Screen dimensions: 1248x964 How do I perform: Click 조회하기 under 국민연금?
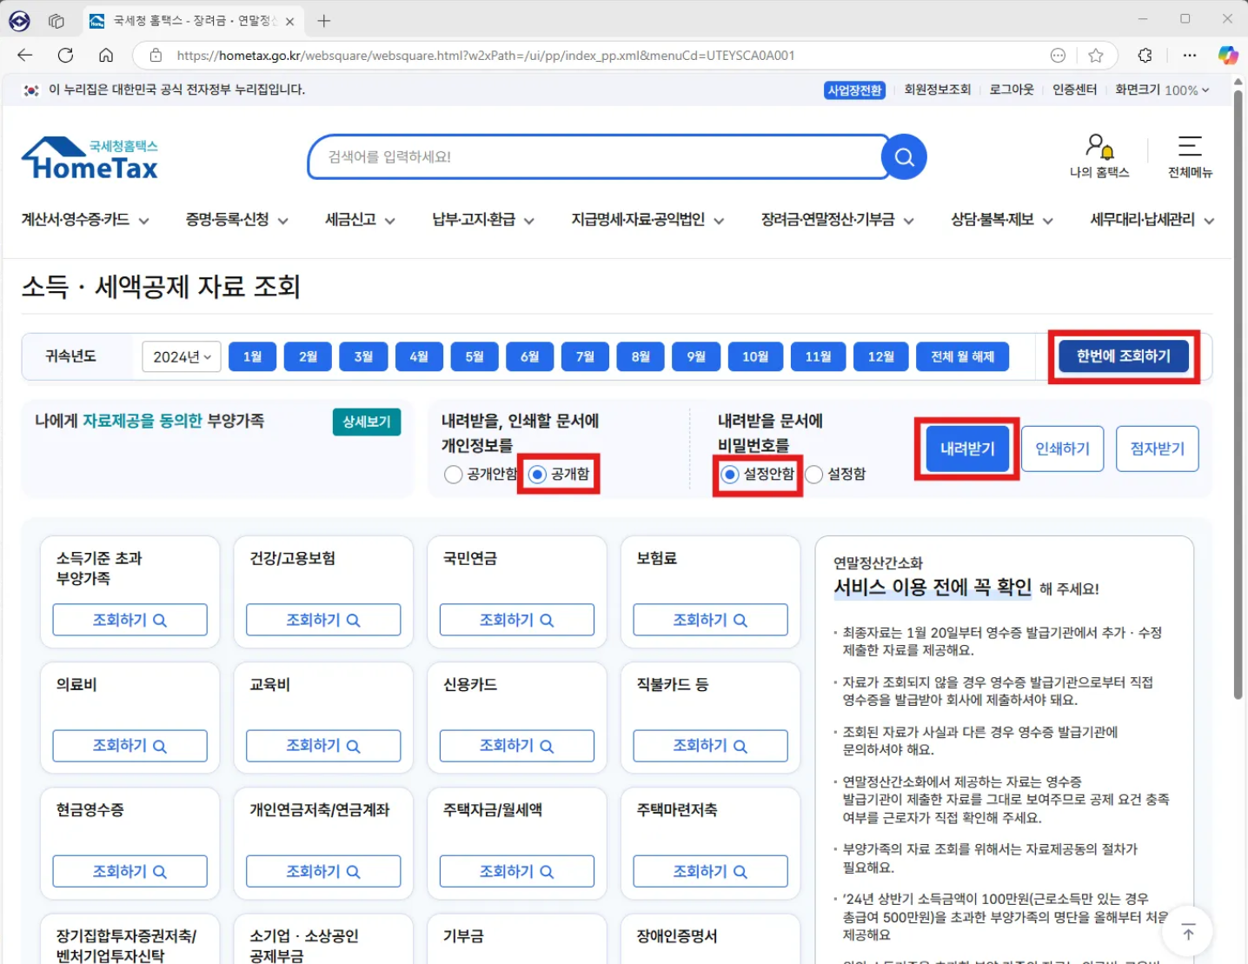tap(517, 620)
